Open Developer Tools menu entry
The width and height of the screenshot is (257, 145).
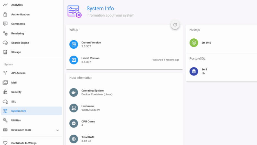(x=31, y=130)
